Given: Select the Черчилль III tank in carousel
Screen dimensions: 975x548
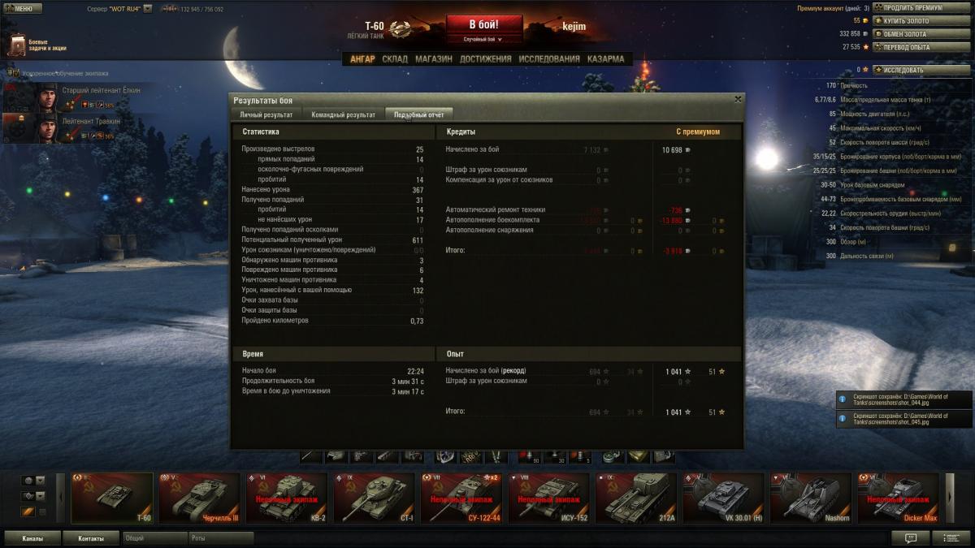Looking at the screenshot, I should [x=200, y=498].
